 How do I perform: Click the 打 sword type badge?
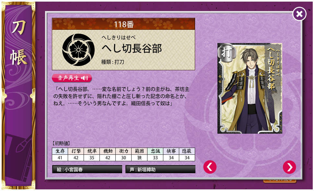227,53
